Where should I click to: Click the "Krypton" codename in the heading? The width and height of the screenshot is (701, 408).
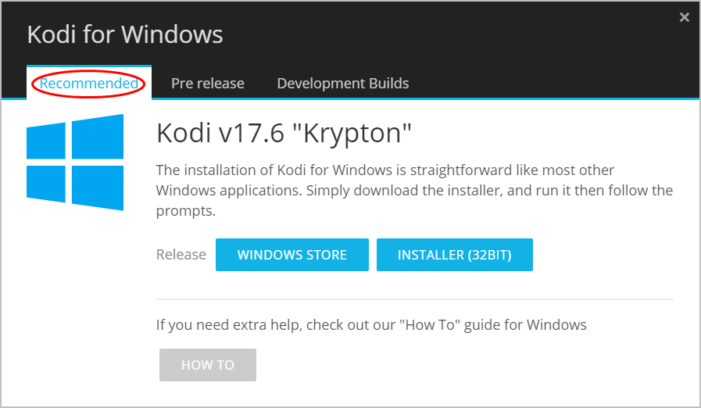pos(352,134)
